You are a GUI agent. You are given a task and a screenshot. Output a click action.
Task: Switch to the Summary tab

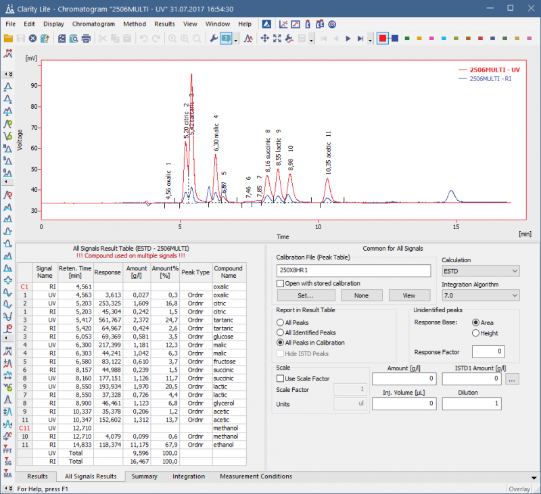[144, 476]
